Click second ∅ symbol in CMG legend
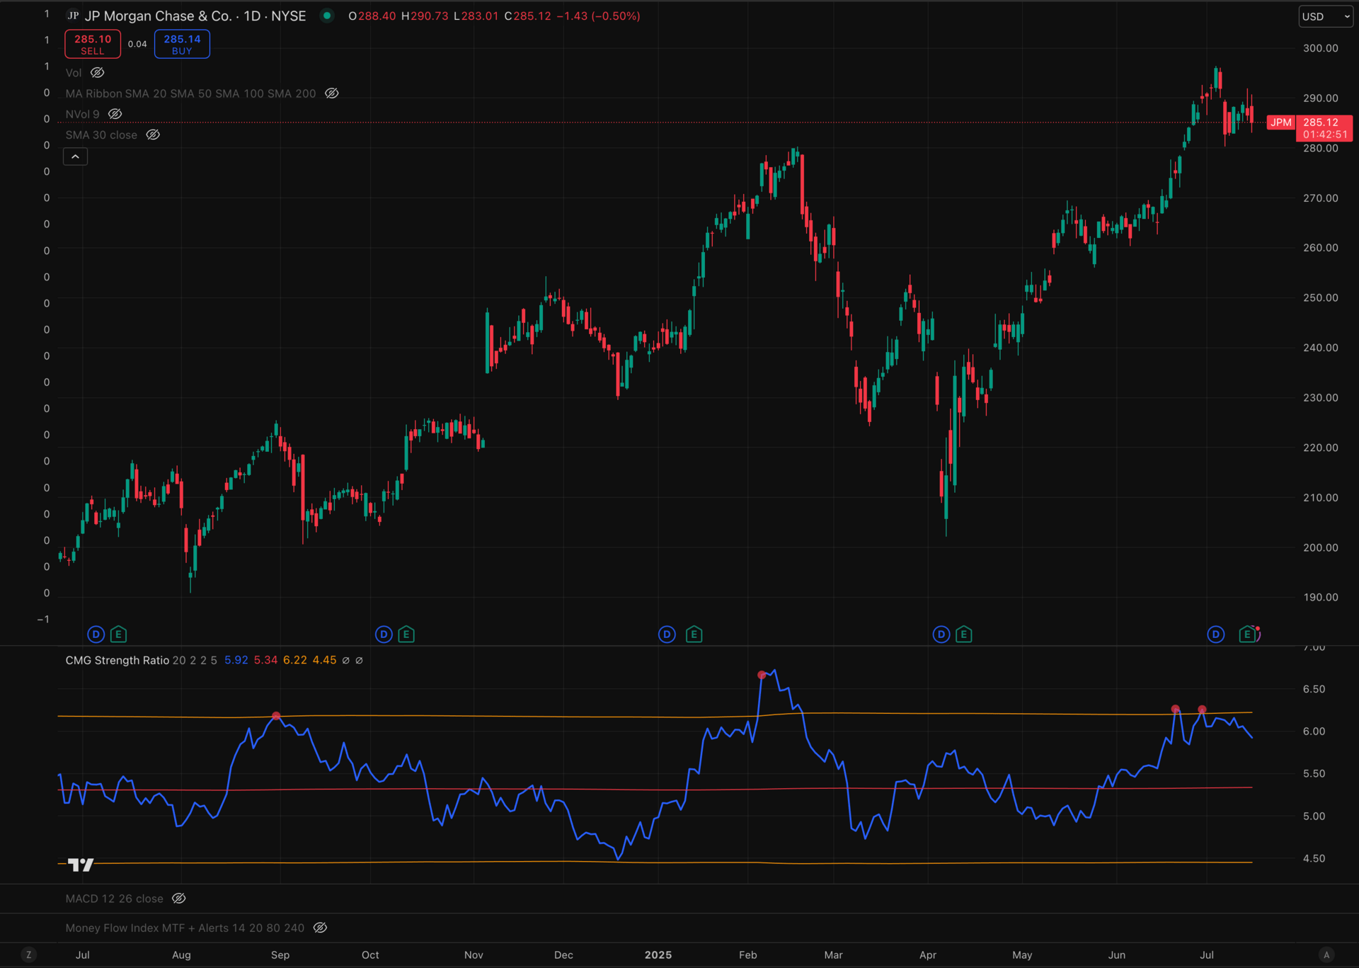The width and height of the screenshot is (1359, 968). pyautogui.click(x=359, y=661)
